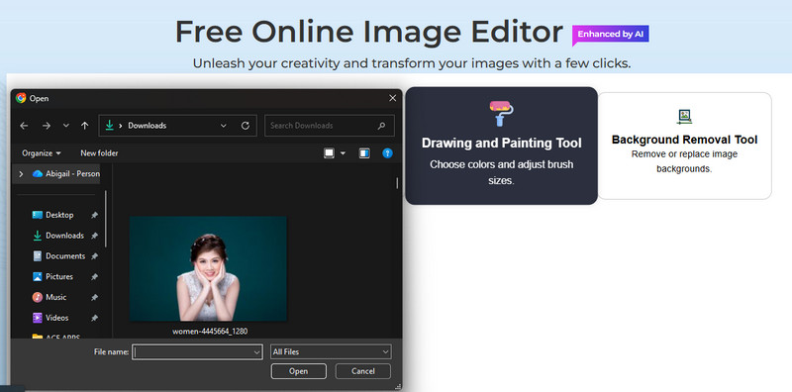
Task: Change the view layout icon
Action: coord(329,153)
